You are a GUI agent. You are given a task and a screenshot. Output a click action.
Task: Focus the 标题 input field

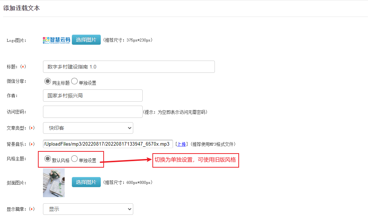click(129, 67)
